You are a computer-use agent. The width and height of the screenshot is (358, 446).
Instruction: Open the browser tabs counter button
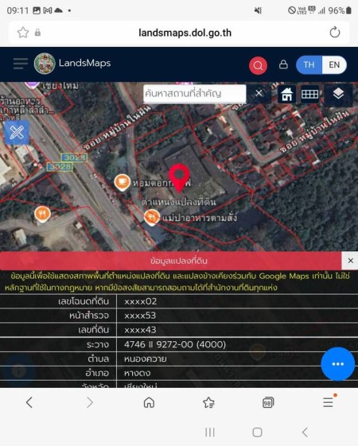(268, 402)
